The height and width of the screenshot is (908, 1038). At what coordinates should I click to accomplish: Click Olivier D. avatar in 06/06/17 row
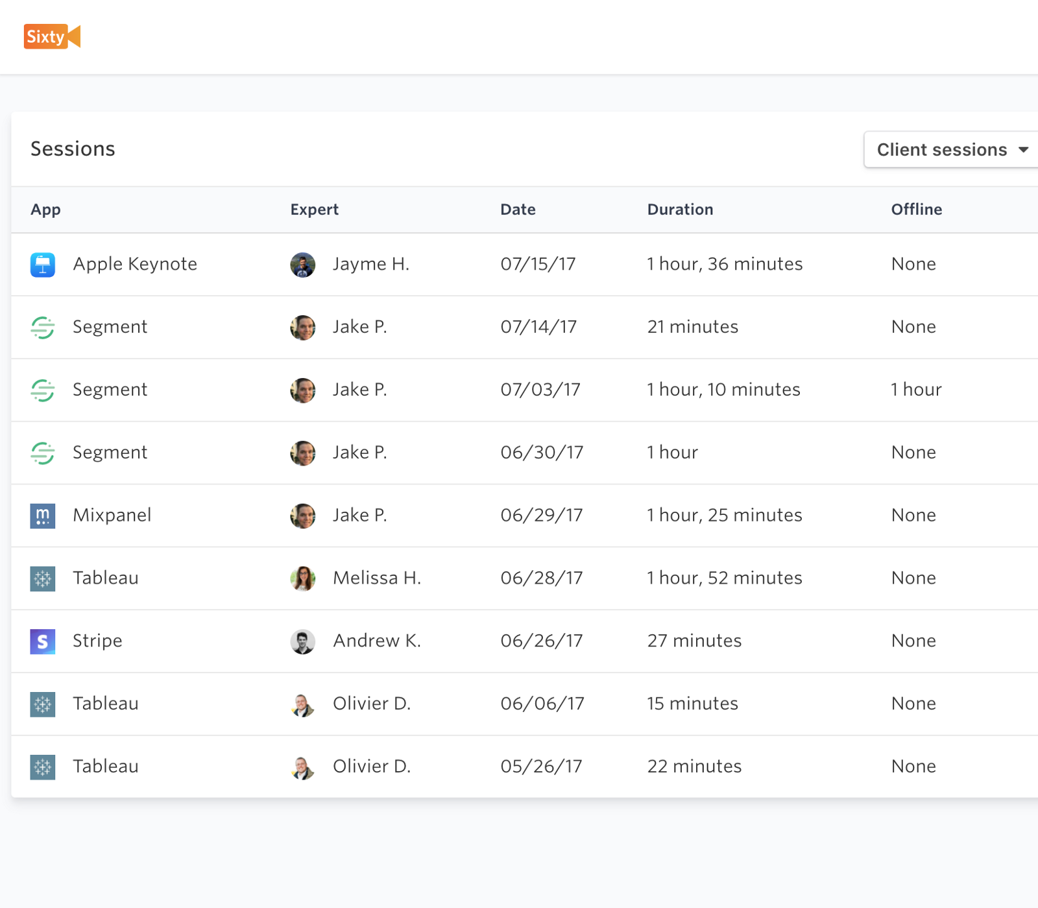(x=303, y=704)
